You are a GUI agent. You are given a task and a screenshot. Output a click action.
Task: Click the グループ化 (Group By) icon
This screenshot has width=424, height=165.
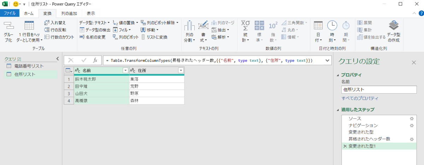click(x=8, y=26)
